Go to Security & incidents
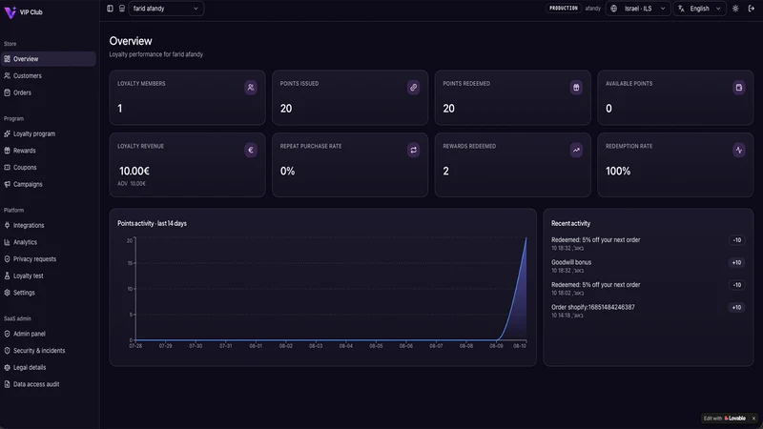 [x=49, y=351]
